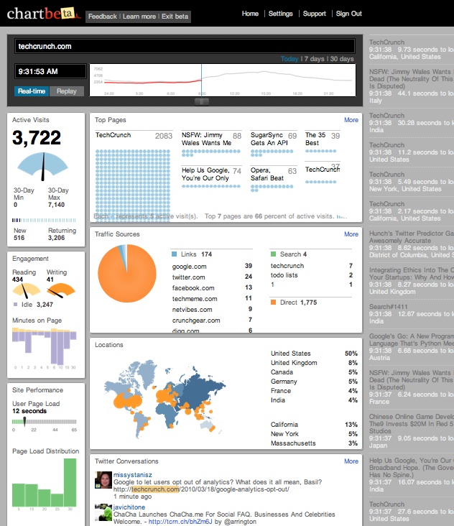Click twitter.com traffic source row
Viewport: 454px width, 526px height.
click(x=212, y=277)
